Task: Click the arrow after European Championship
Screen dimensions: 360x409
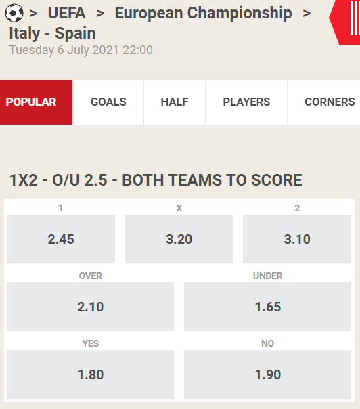Action: click(307, 14)
